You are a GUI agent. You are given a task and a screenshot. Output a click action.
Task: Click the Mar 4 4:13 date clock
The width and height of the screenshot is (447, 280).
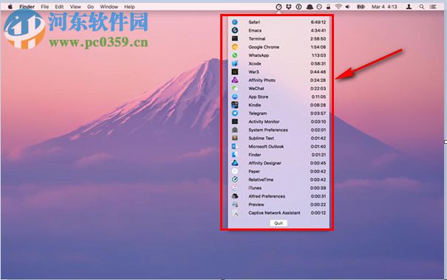click(384, 7)
